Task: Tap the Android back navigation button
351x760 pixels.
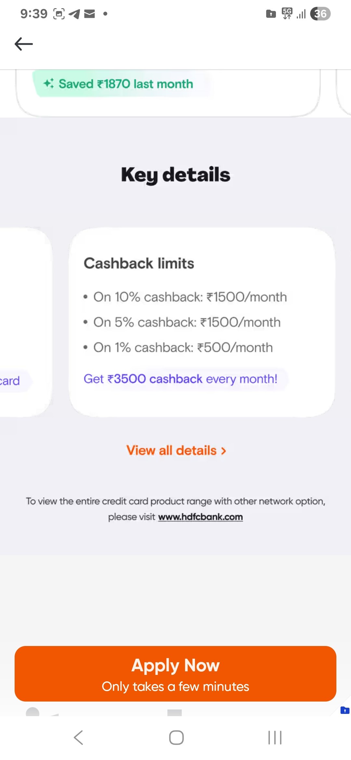Action: coord(78,738)
